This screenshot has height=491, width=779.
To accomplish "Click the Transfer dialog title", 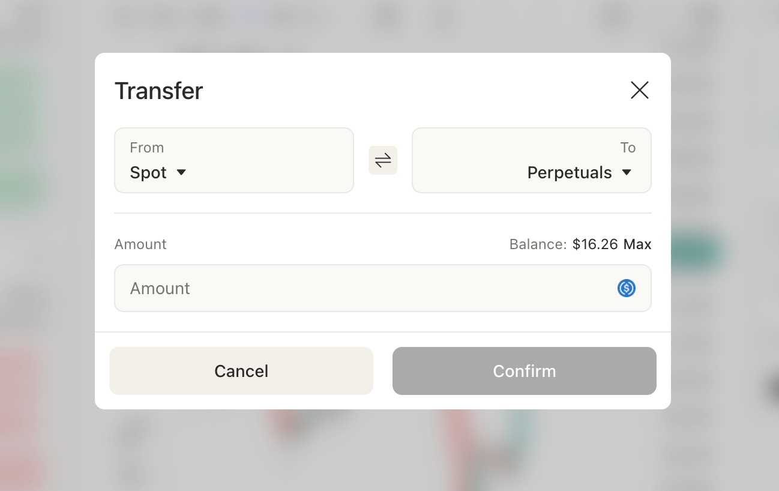I will (x=159, y=91).
